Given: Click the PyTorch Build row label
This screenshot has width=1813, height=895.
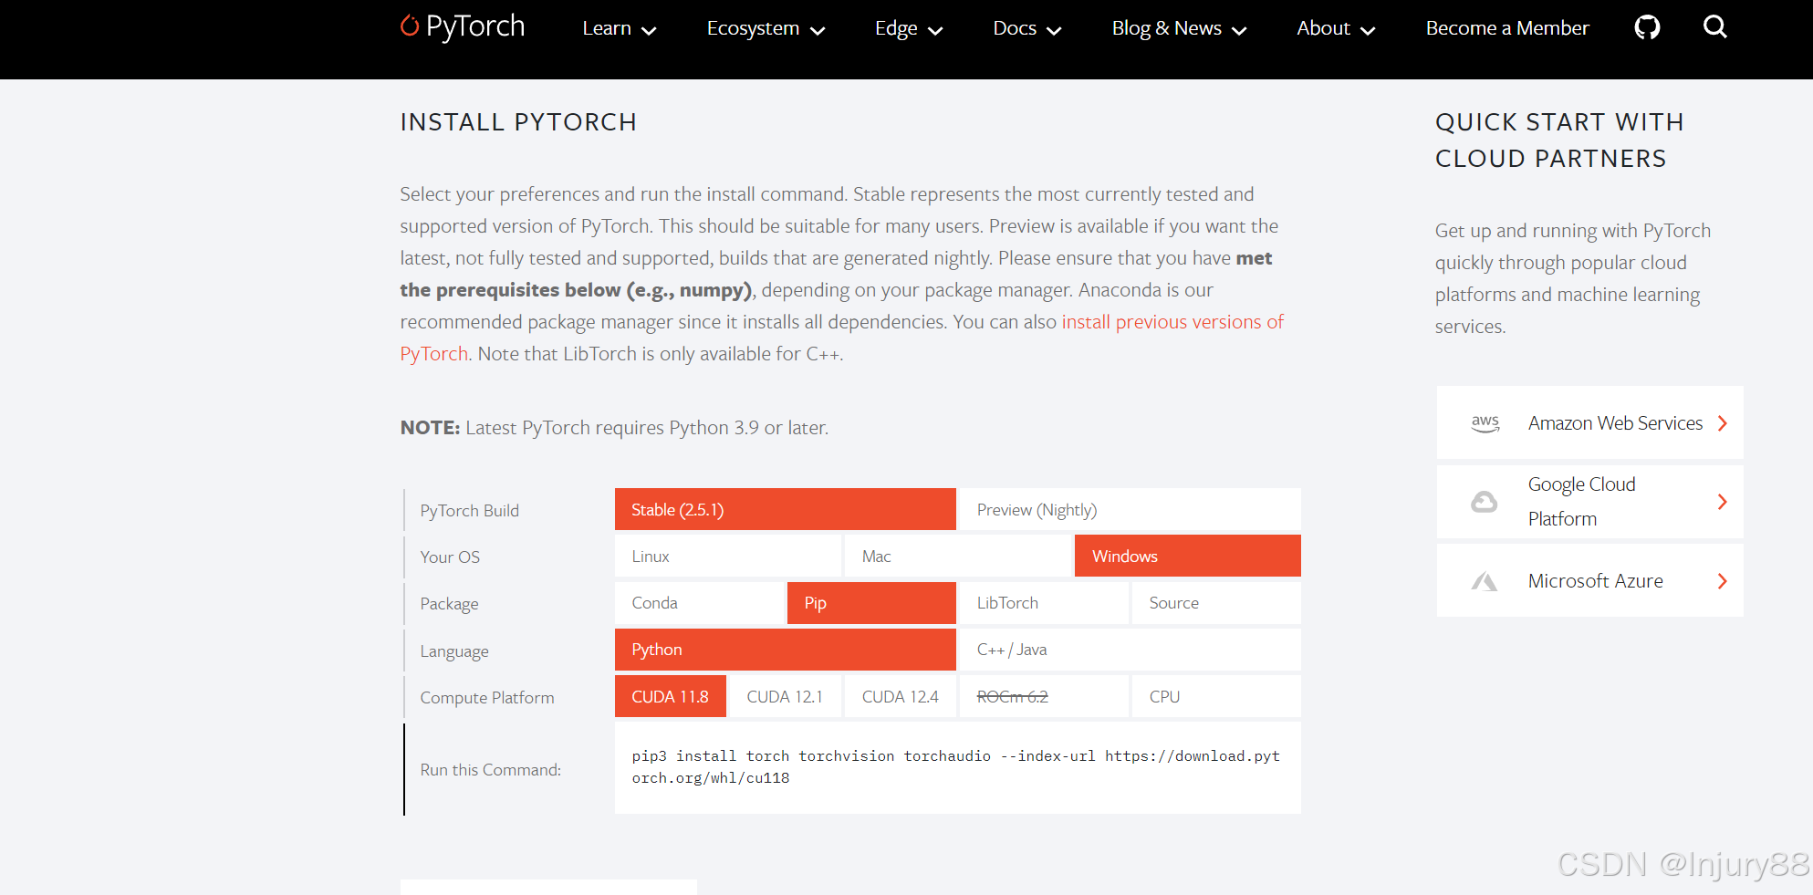Looking at the screenshot, I should point(469,510).
